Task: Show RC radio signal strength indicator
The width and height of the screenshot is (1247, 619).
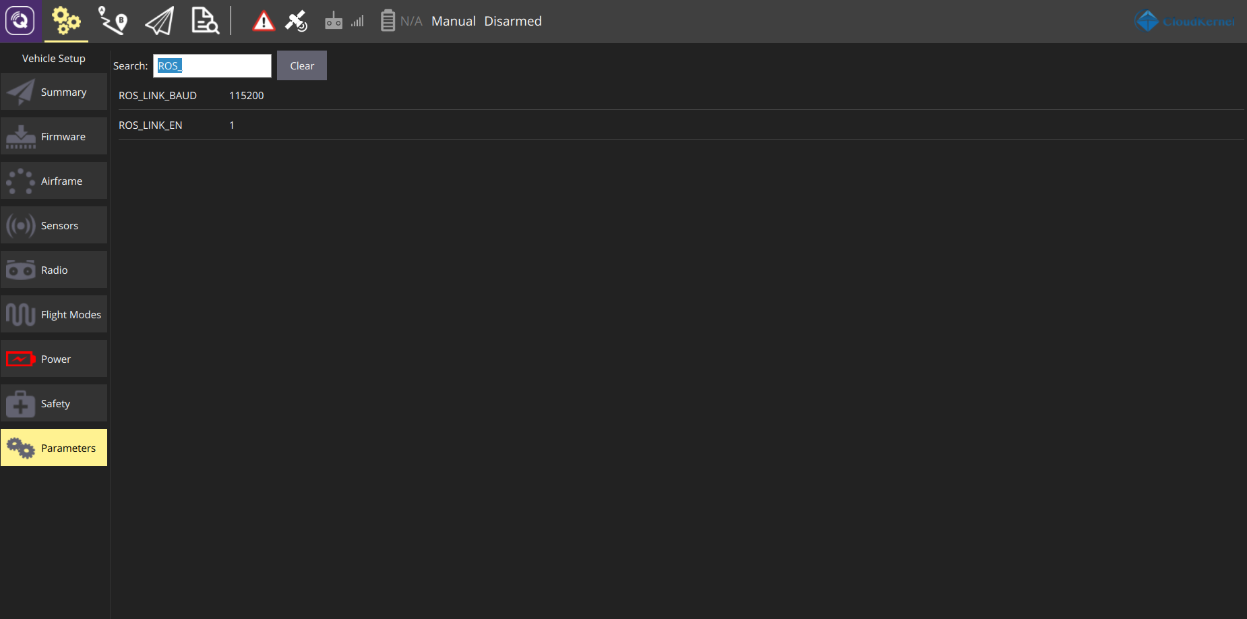Action: [344, 21]
